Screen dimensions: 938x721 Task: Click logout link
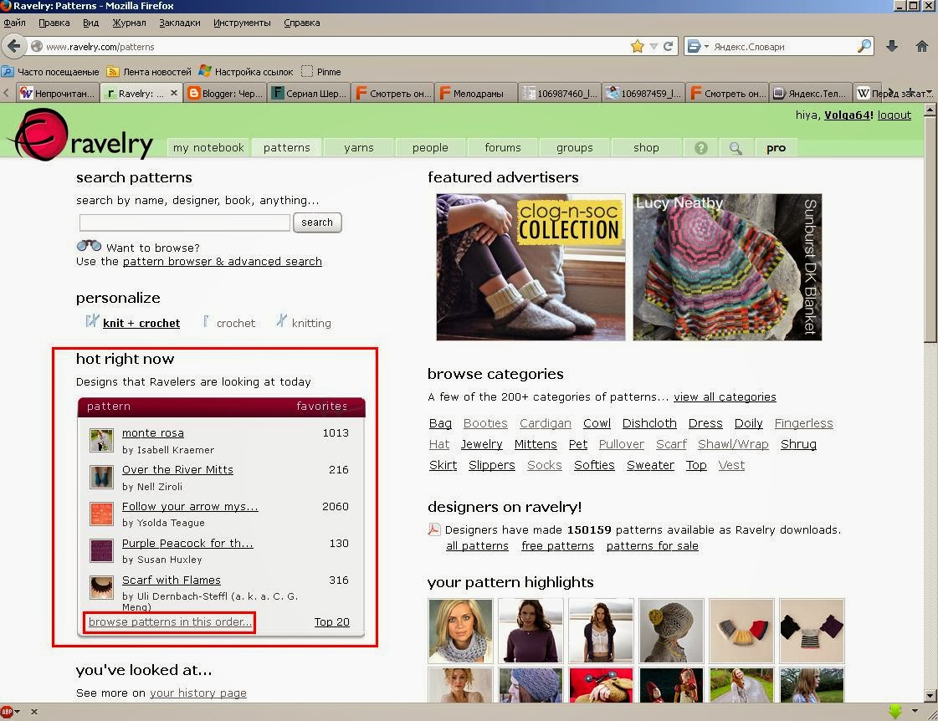pyautogui.click(x=894, y=115)
